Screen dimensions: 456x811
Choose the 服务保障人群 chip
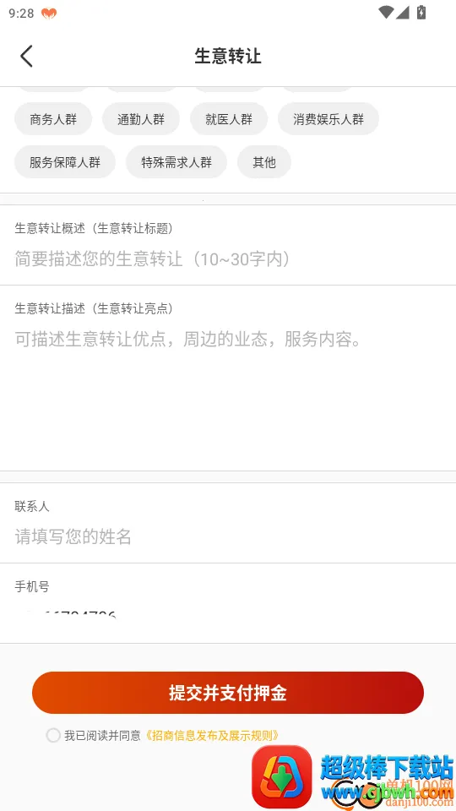65,162
